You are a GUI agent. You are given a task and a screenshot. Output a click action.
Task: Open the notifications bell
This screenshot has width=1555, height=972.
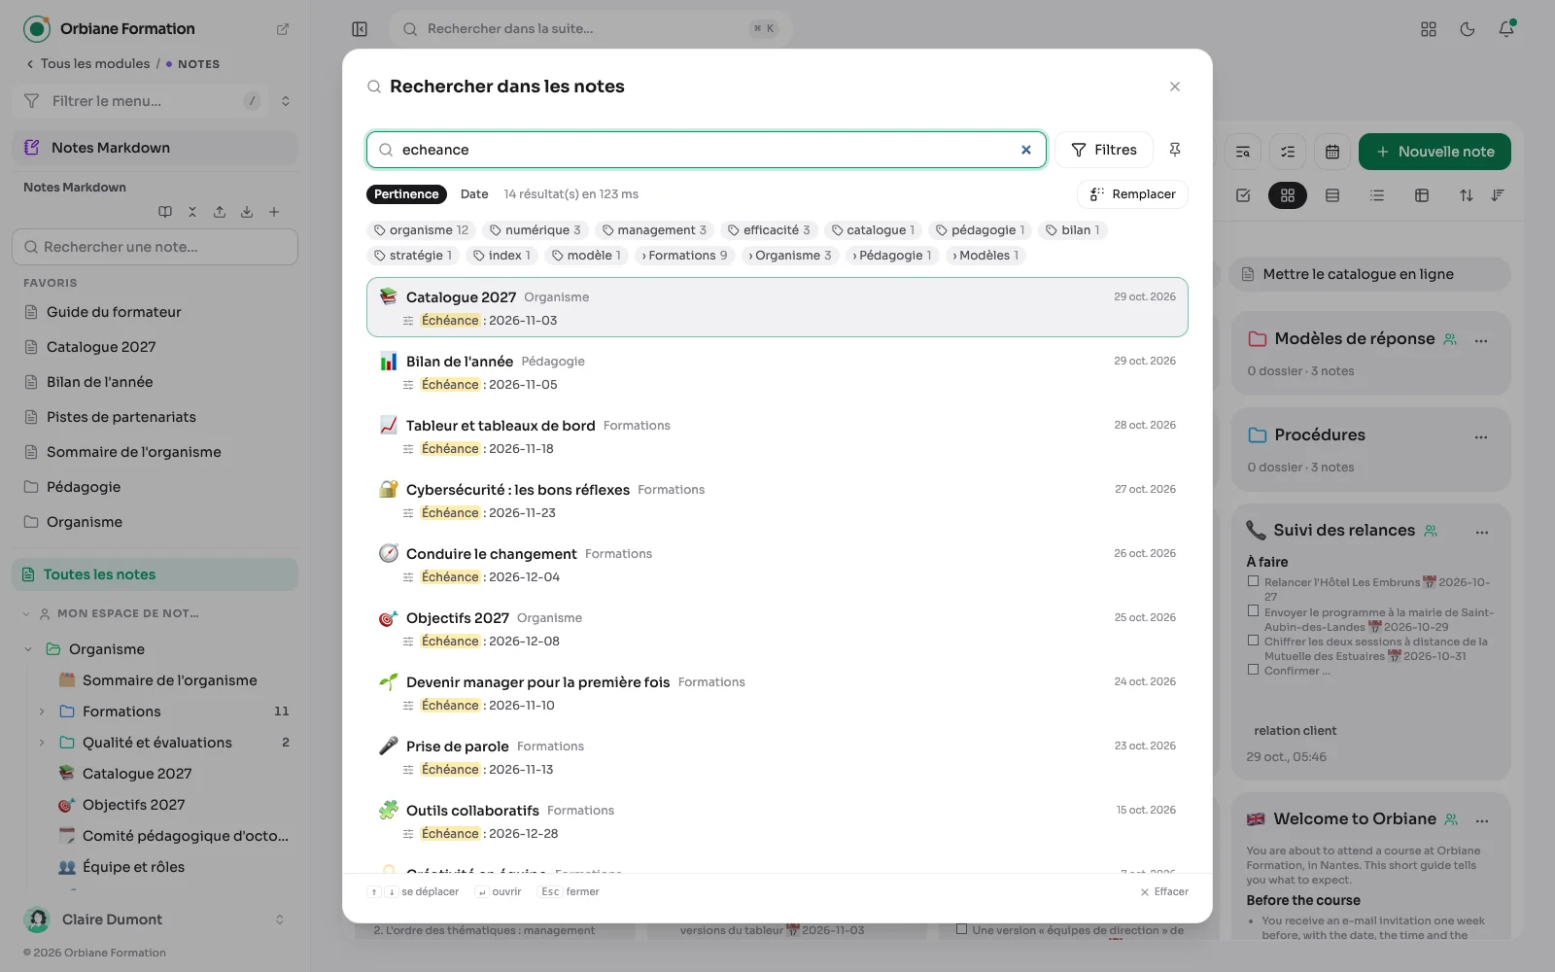coord(1506,29)
